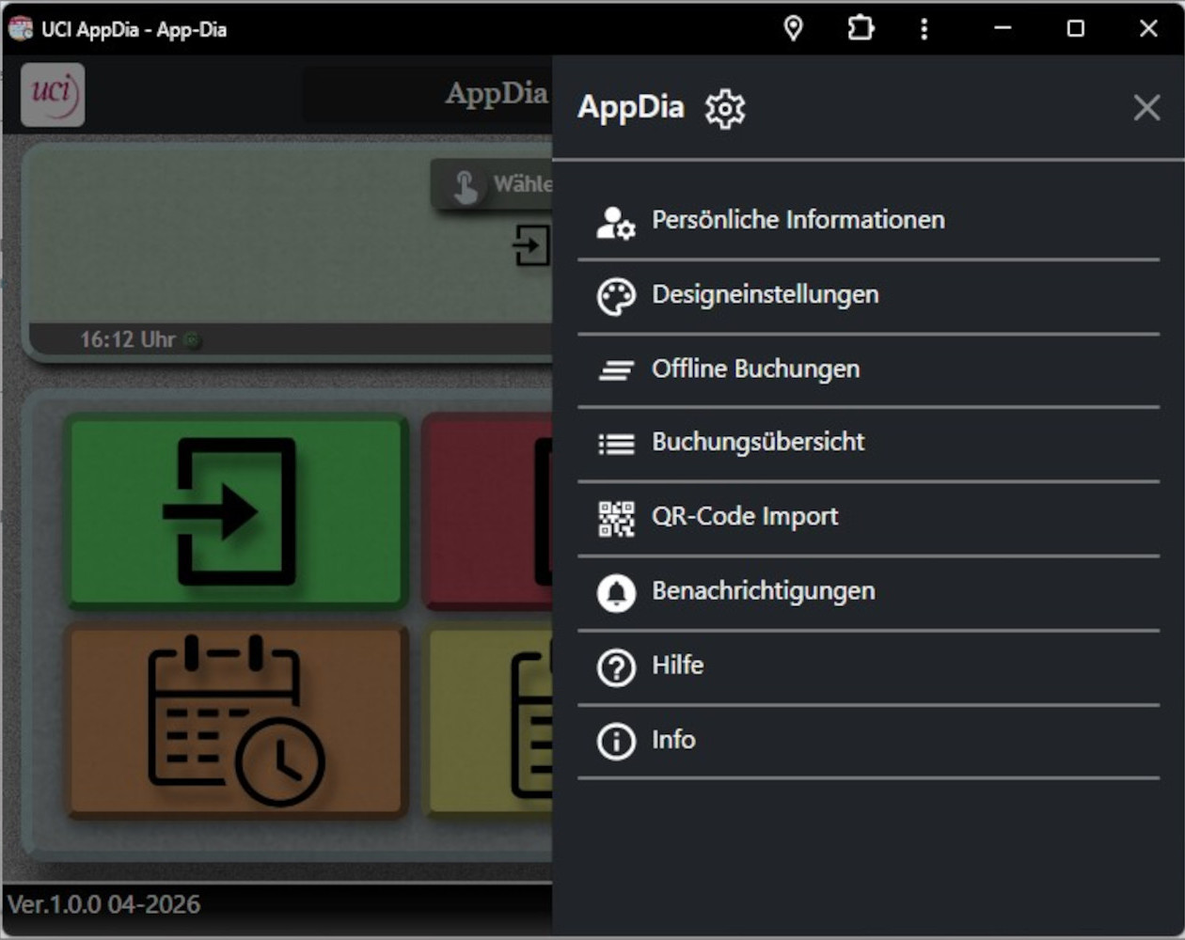Click the UCI logo in header
This screenshot has width=1185, height=940.
pyautogui.click(x=53, y=95)
